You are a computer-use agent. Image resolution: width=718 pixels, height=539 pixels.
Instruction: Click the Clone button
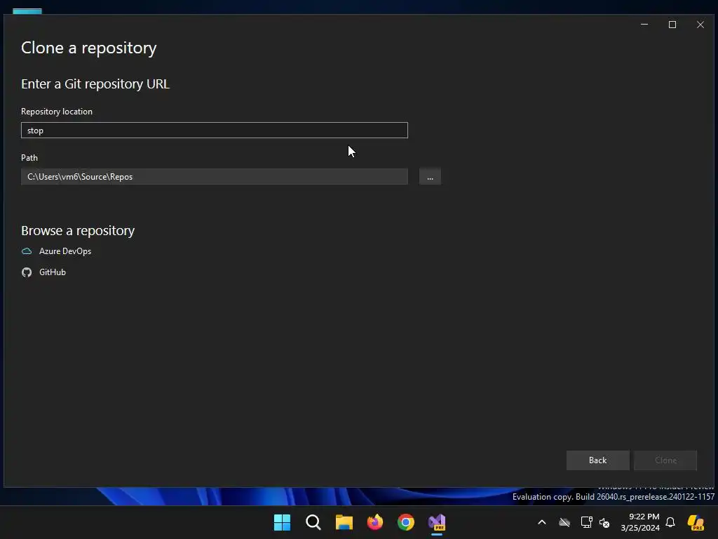coord(665,460)
